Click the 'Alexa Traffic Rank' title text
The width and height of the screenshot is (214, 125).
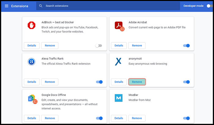pos(53,59)
